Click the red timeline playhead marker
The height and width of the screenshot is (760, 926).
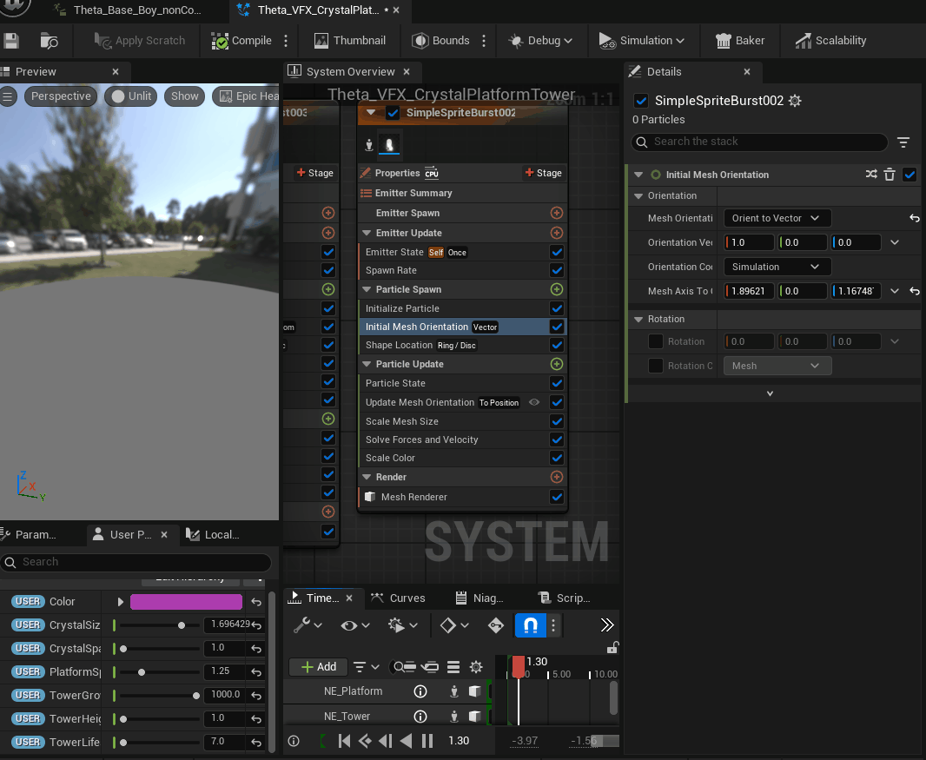[x=519, y=667]
